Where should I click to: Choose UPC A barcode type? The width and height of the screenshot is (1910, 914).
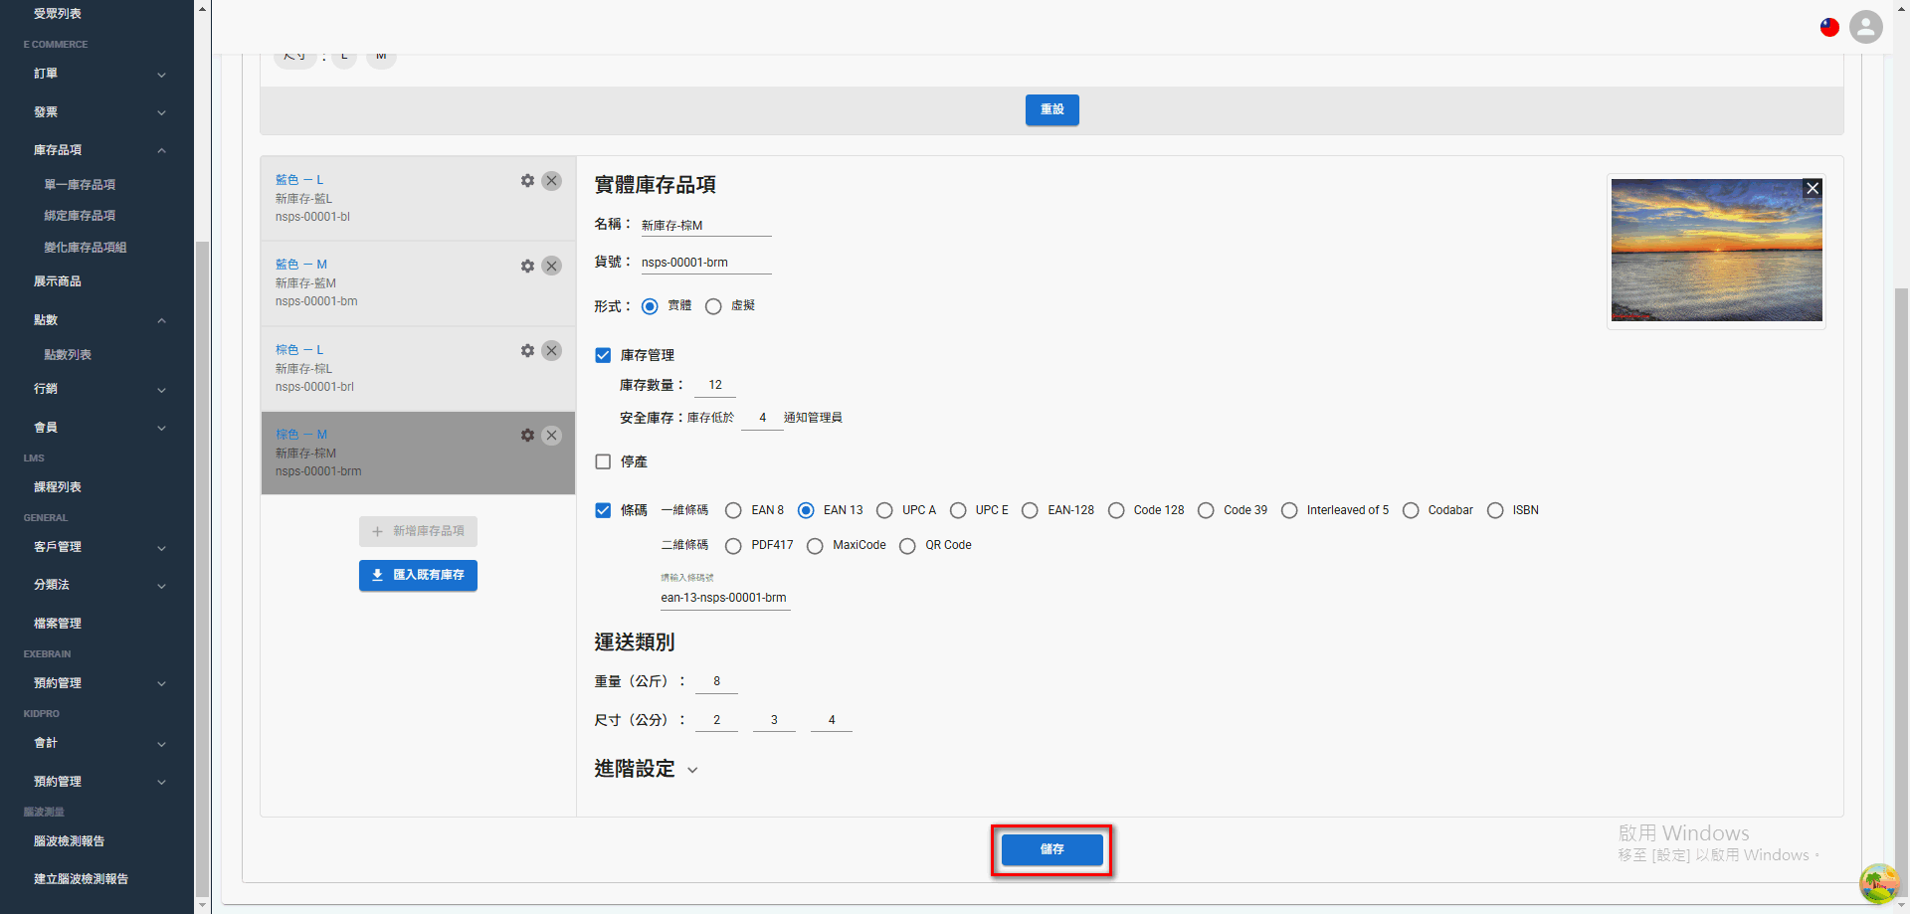point(884,510)
